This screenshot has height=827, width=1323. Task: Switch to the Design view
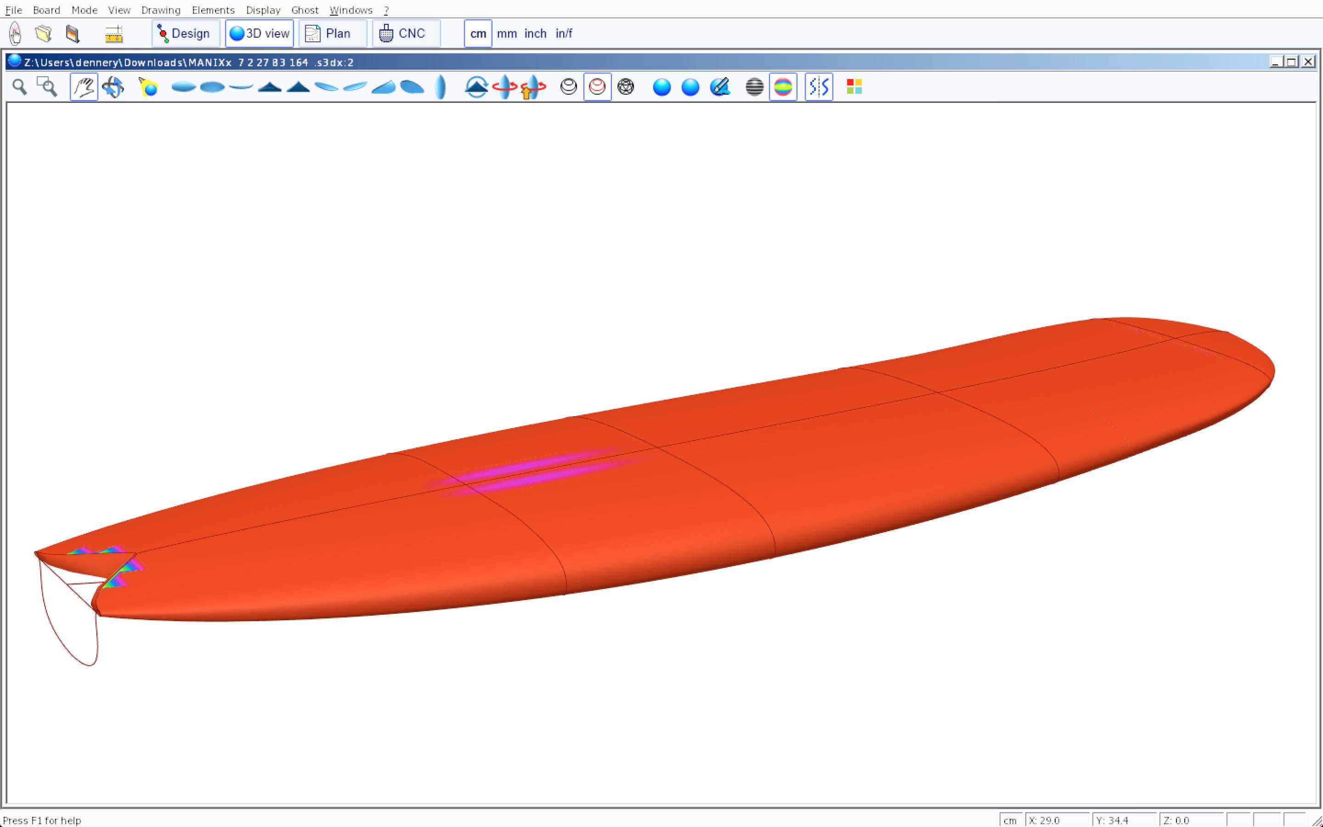pyautogui.click(x=185, y=34)
